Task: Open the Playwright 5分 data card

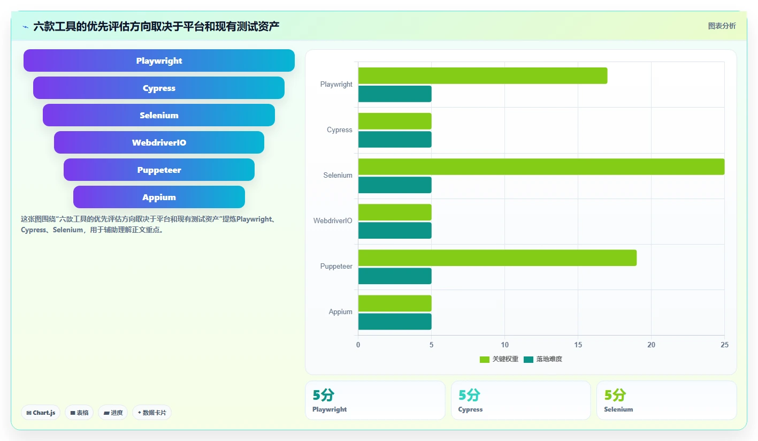Action: (x=375, y=400)
